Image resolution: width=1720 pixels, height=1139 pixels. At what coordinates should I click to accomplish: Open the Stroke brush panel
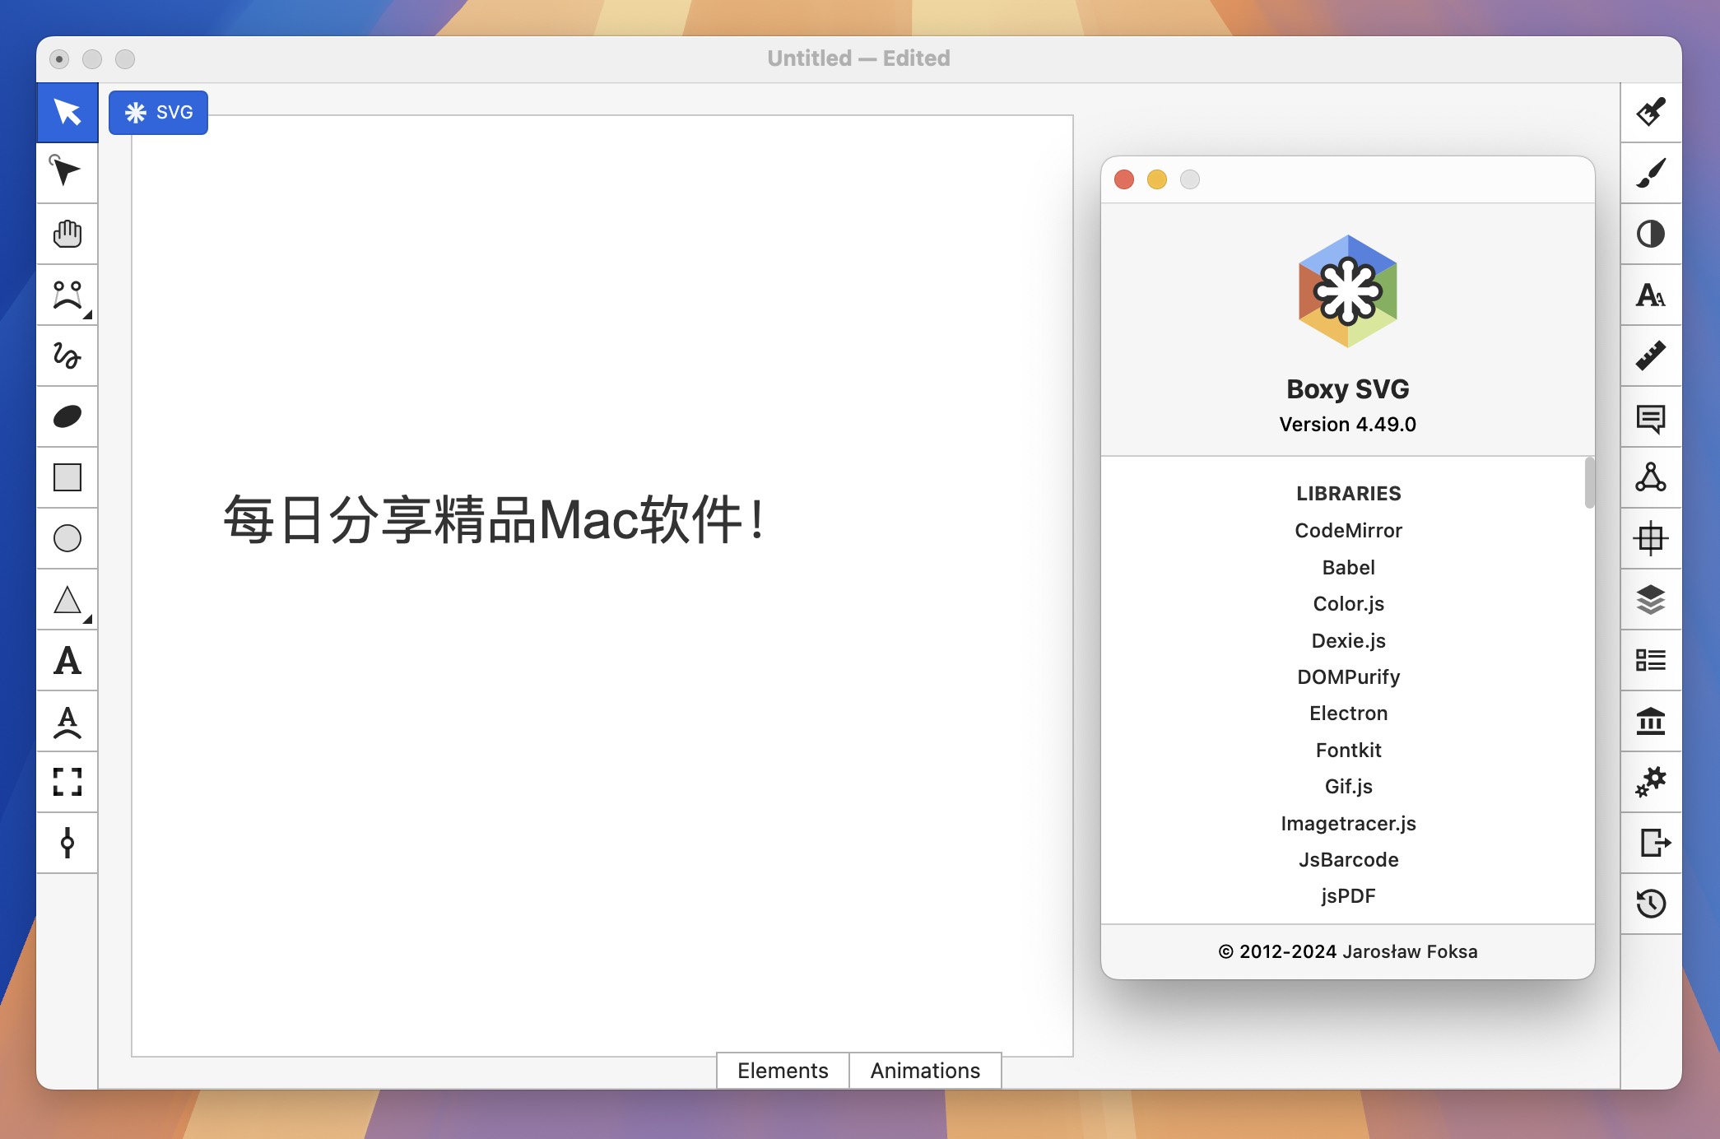click(1651, 173)
